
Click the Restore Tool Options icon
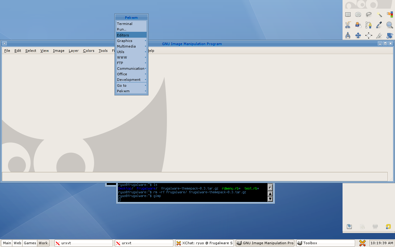pos(362,227)
